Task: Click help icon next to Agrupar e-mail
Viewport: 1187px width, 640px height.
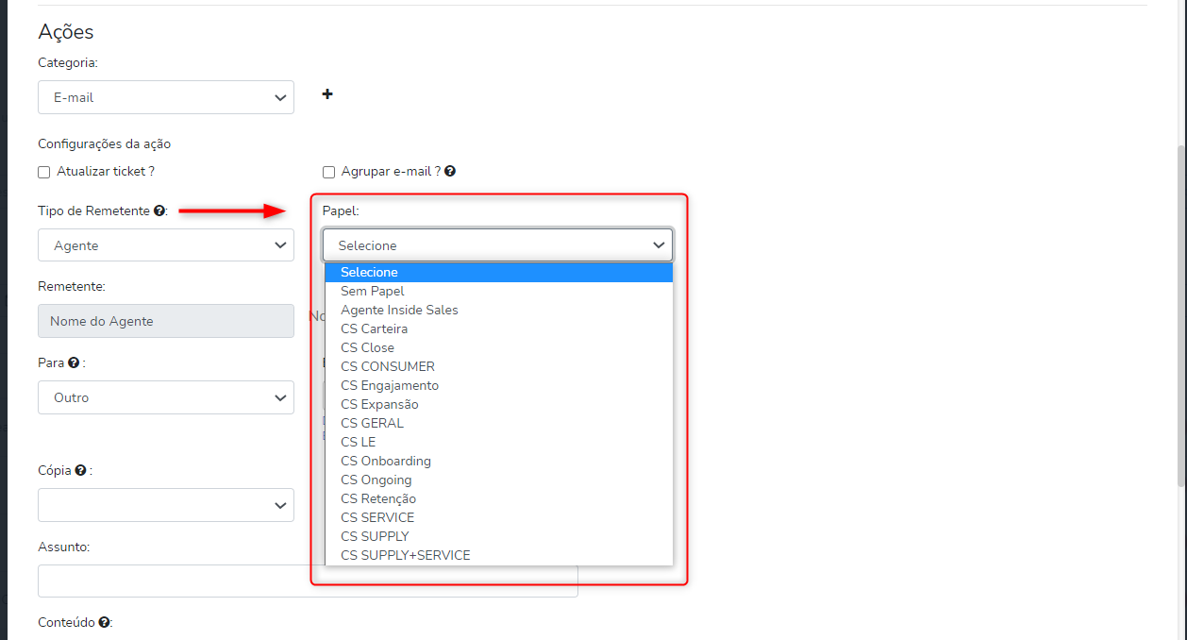Action: [450, 172]
